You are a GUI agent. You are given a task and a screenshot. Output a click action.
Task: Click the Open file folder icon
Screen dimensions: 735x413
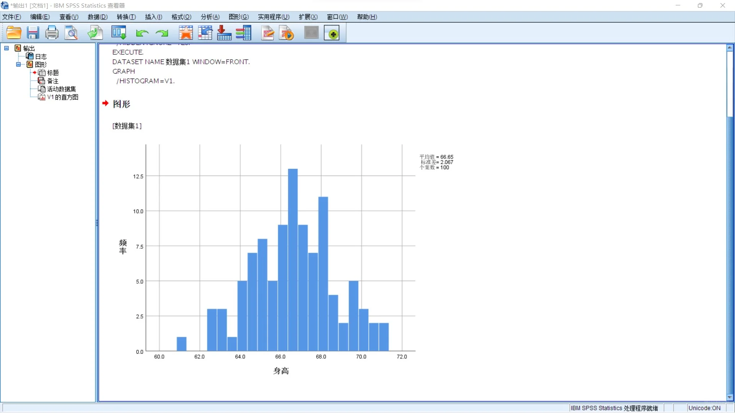point(14,33)
